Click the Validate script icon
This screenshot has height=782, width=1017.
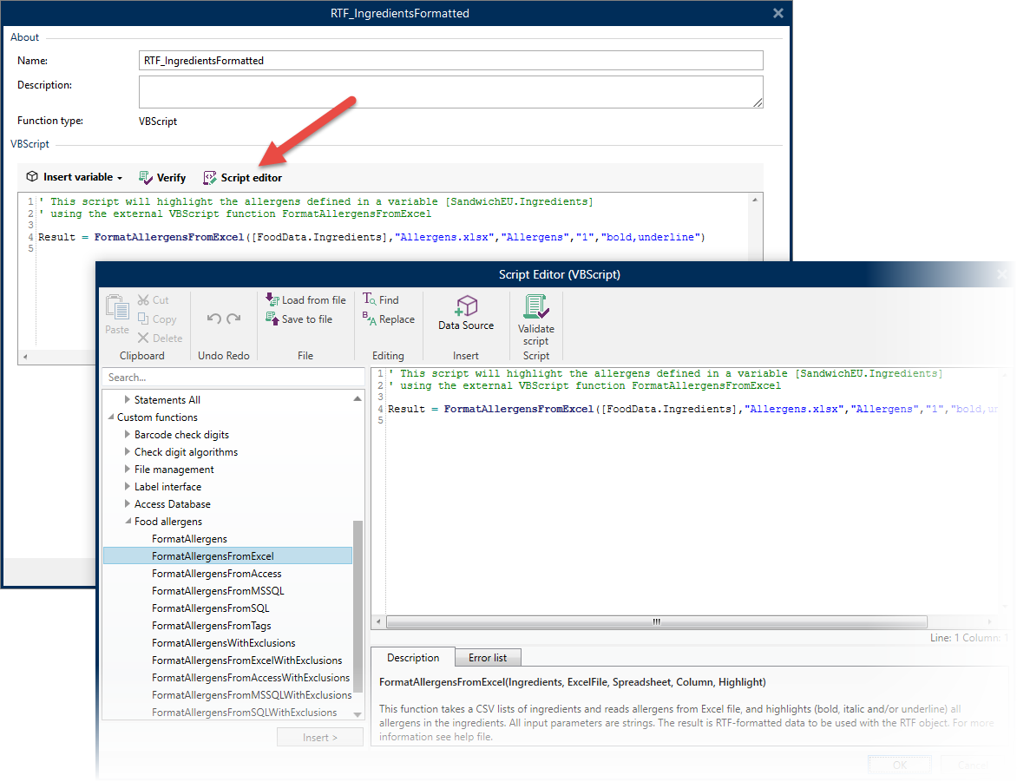[536, 306]
